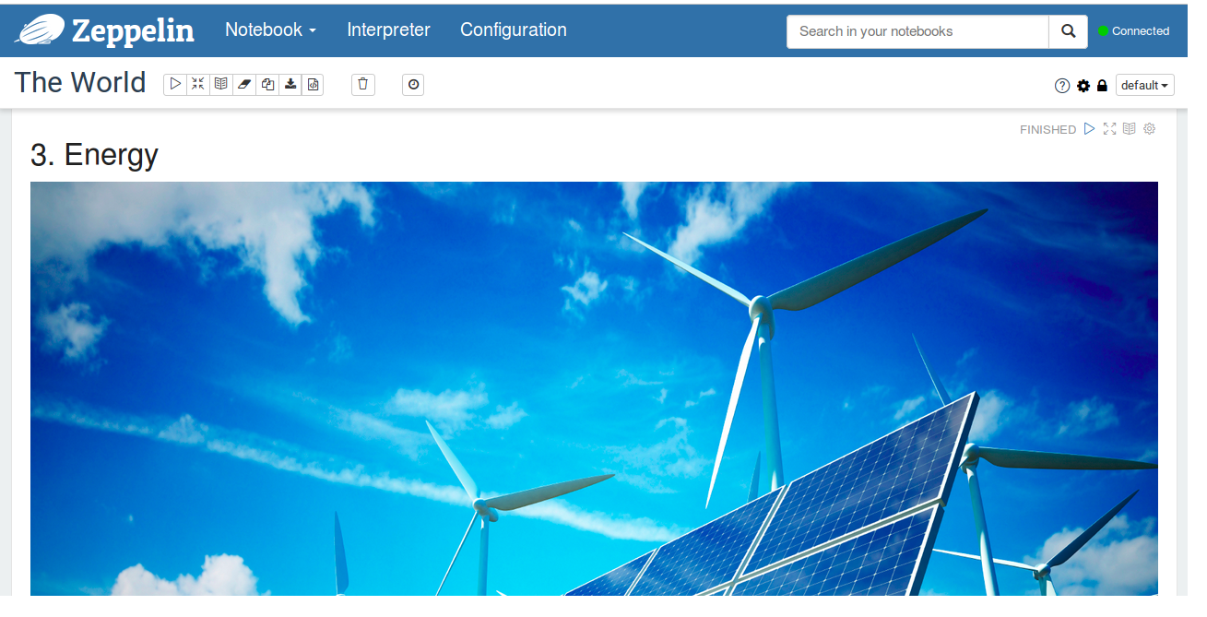The image size is (1207, 617).
Task: Click the magnifier search button
Action: [1068, 31]
